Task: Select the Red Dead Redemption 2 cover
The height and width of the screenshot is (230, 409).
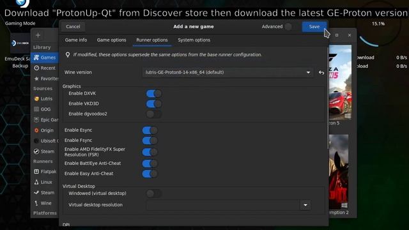Action: pyautogui.click(x=339, y=172)
